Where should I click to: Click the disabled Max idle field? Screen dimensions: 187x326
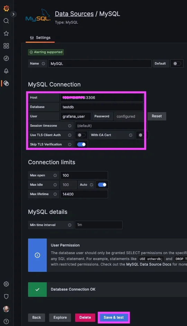click(x=69, y=185)
